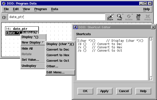Click the "/o () // Convert to Oct" line
157x100 pixels.
pos(100,51)
